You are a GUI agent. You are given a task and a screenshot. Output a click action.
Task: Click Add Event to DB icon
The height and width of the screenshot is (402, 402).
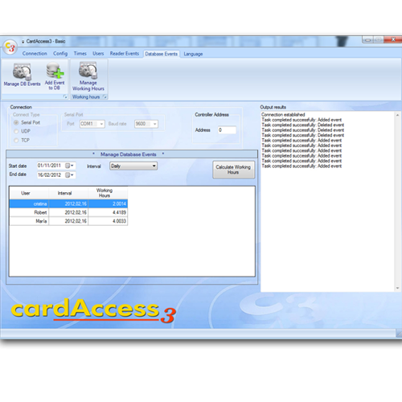pos(55,76)
